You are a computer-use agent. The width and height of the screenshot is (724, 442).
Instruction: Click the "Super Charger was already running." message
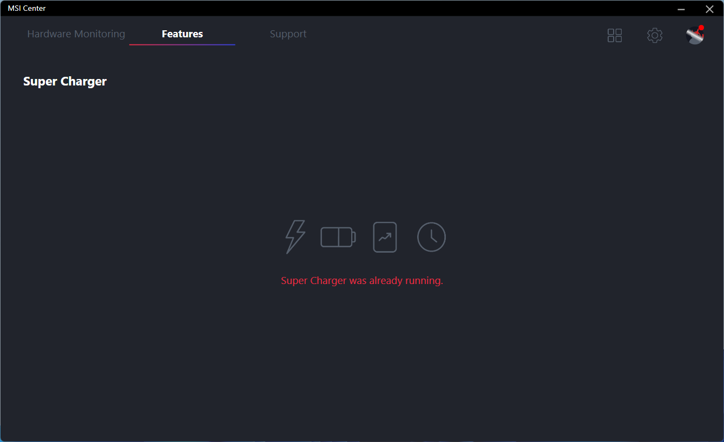coord(362,281)
